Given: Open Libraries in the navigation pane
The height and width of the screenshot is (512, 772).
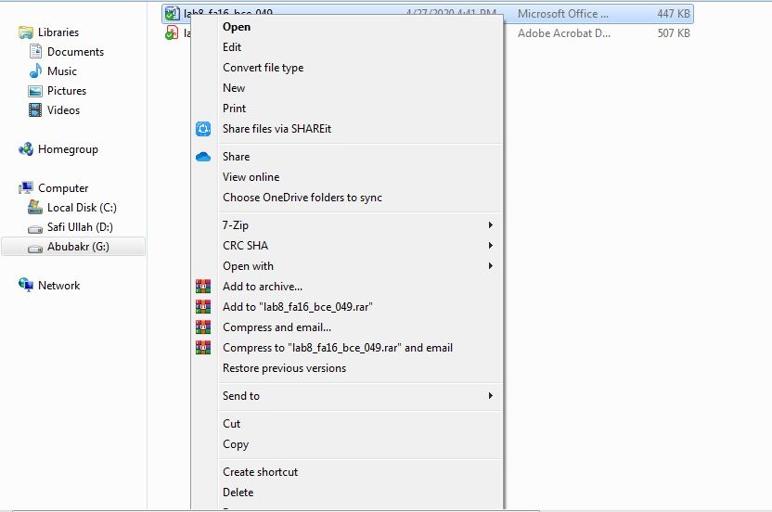Looking at the screenshot, I should click(58, 32).
